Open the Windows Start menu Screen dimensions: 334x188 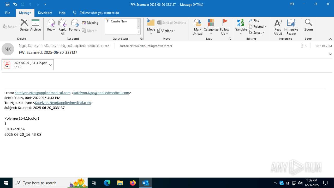click(x=6, y=183)
